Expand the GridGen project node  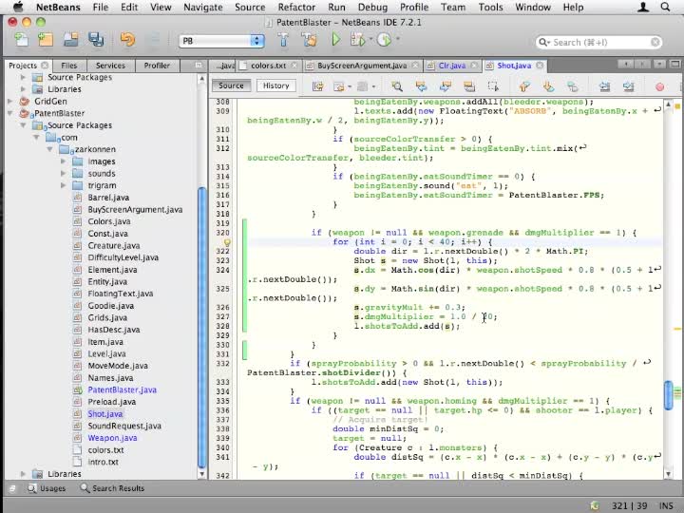tap(10, 101)
